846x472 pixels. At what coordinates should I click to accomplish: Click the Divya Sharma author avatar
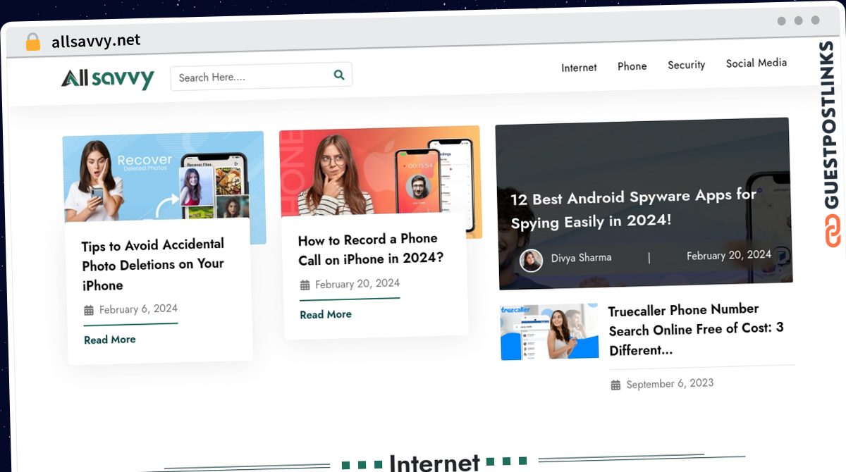531,260
